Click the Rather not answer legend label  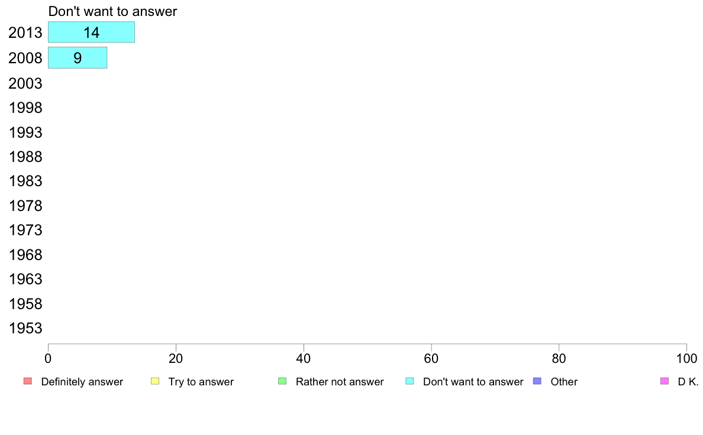340,382
